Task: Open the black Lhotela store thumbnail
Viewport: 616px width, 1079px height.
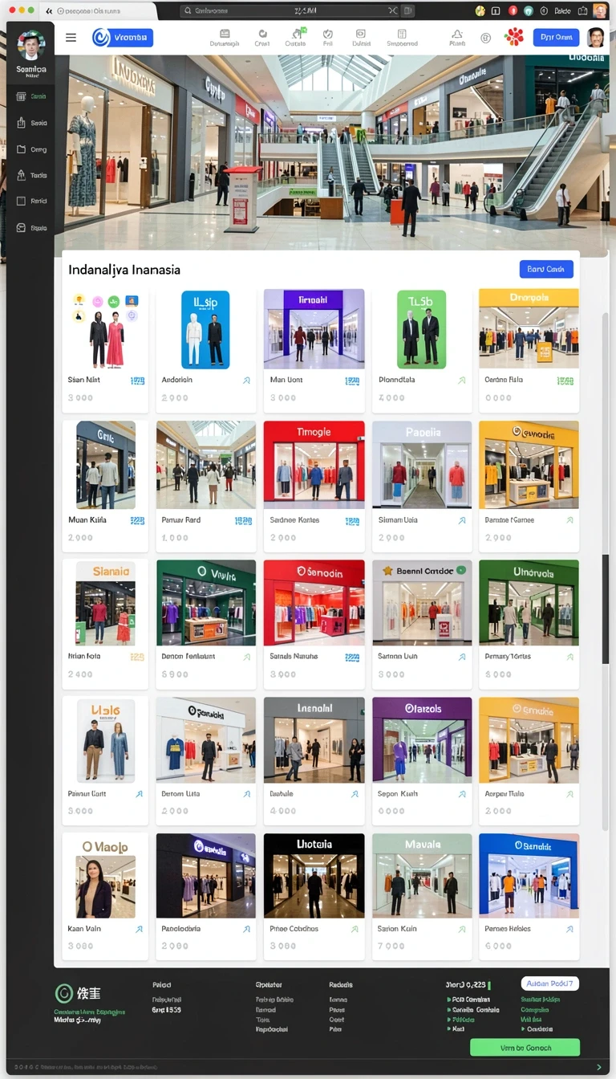Action: click(314, 875)
